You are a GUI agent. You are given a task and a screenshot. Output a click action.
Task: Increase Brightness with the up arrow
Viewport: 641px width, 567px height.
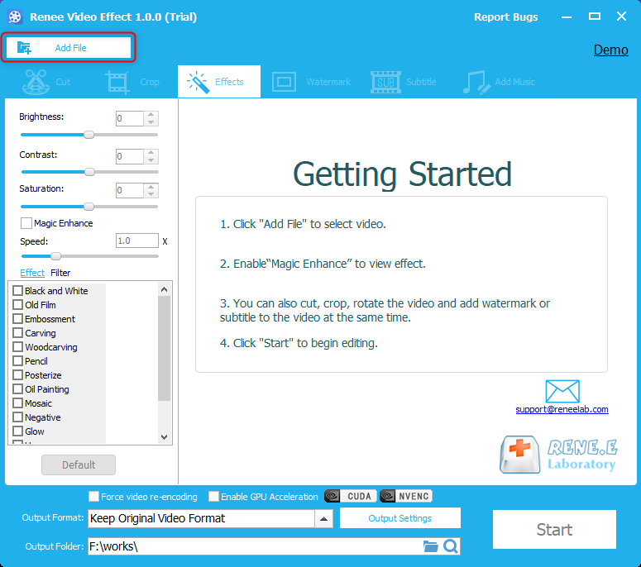click(151, 116)
